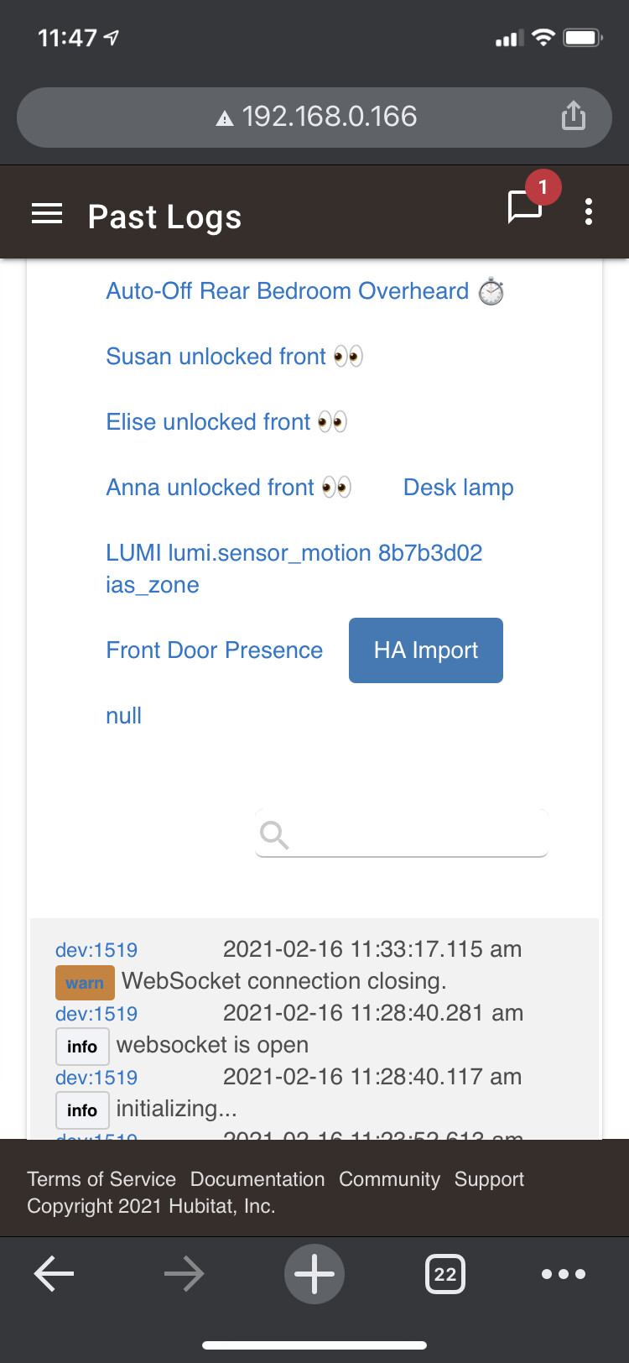The height and width of the screenshot is (1363, 629).
Task: Open the hamburger navigation menu
Action: pyautogui.click(x=47, y=215)
